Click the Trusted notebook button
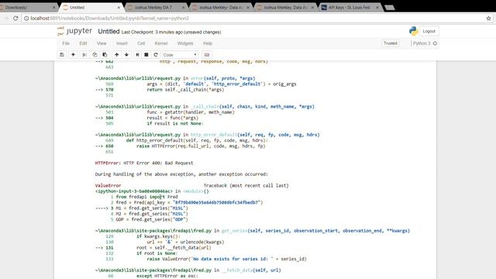The width and height of the screenshot is (496, 279). (x=391, y=43)
